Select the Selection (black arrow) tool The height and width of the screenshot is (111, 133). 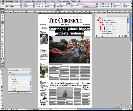[2, 15]
